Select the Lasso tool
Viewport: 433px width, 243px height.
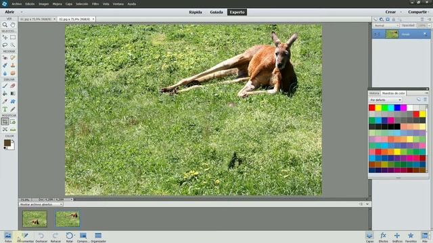5,45
